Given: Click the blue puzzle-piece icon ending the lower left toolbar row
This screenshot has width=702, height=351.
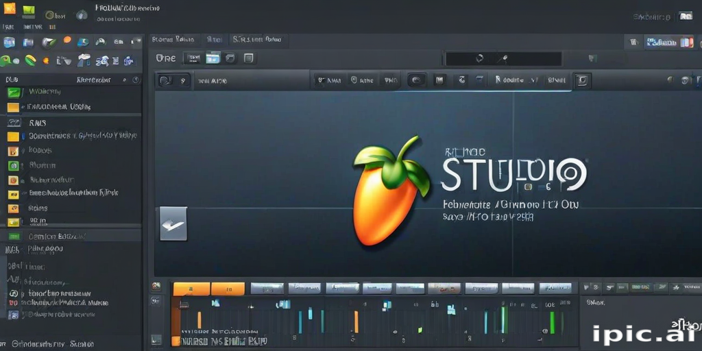Looking at the screenshot, I should [130, 60].
